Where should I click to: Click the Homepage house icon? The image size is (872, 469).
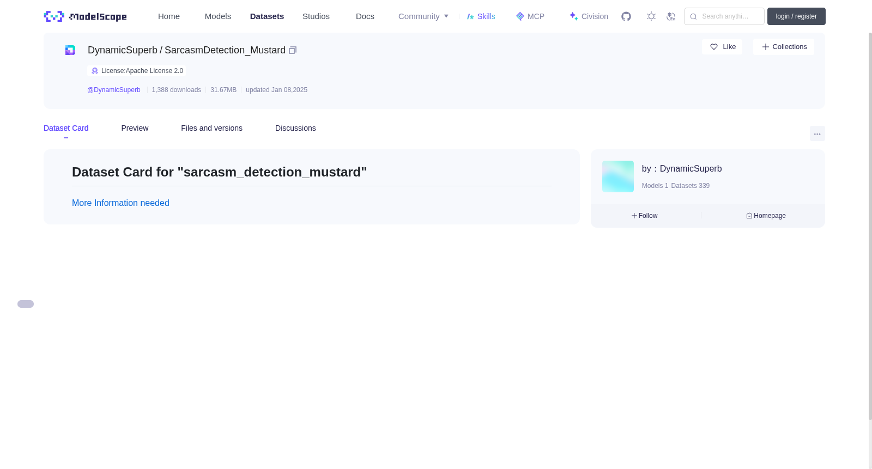(749, 216)
